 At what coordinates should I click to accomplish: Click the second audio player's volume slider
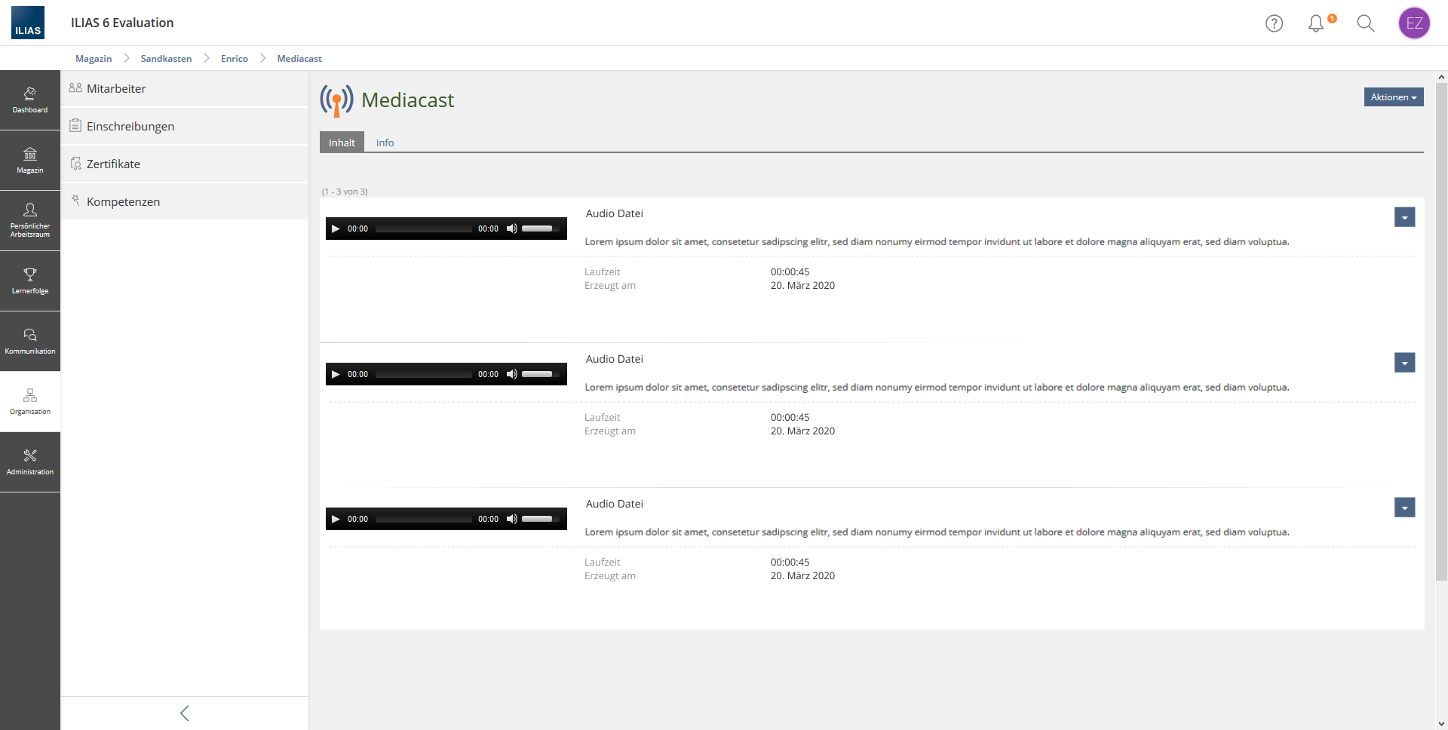coord(538,374)
